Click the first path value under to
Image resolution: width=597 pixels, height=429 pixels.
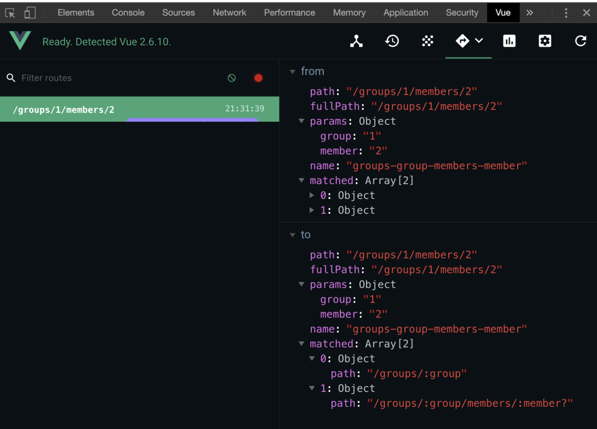coord(412,255)
